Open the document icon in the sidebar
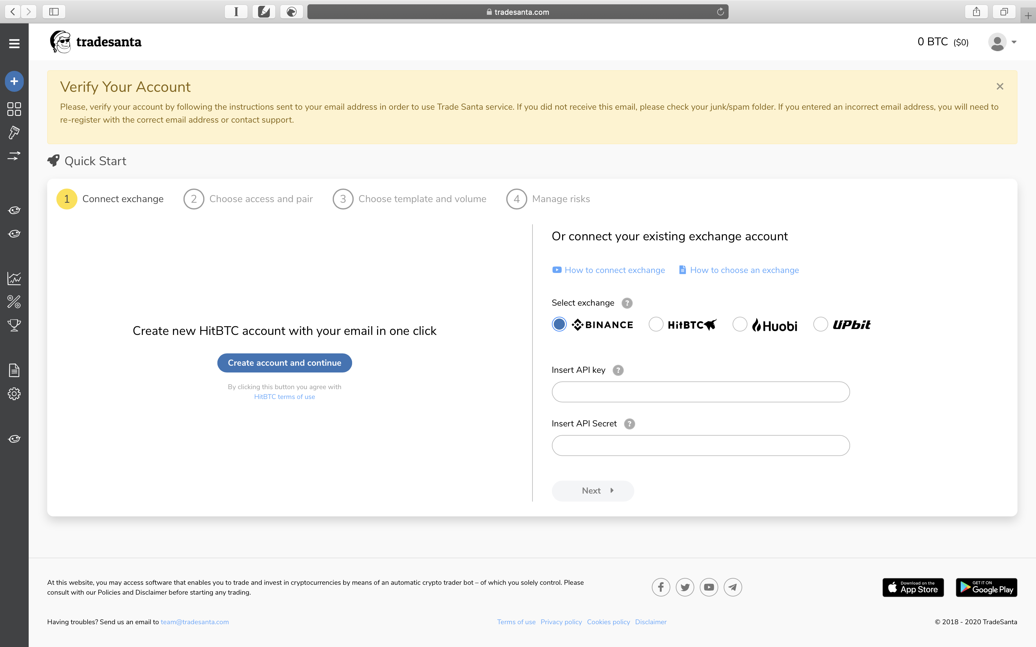The image size is (1036, 647). pos(14,370)
